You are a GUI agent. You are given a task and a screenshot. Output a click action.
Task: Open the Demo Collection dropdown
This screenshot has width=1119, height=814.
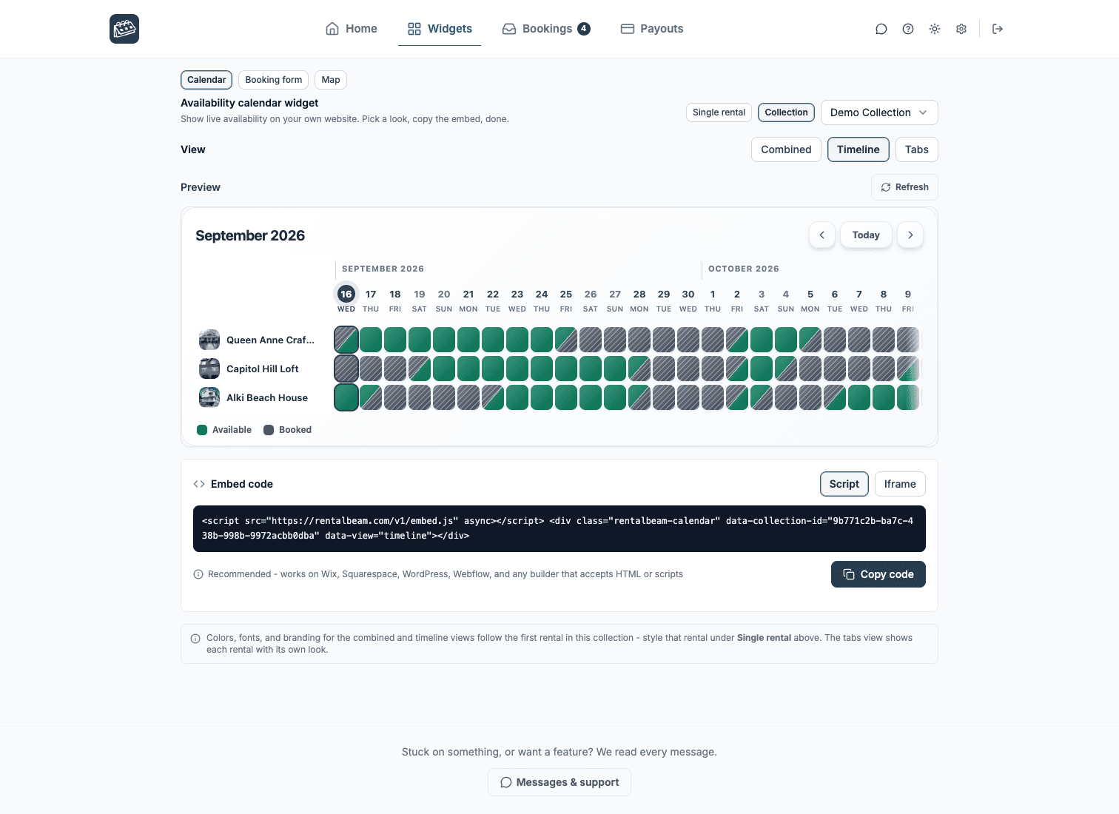[879, 112]
